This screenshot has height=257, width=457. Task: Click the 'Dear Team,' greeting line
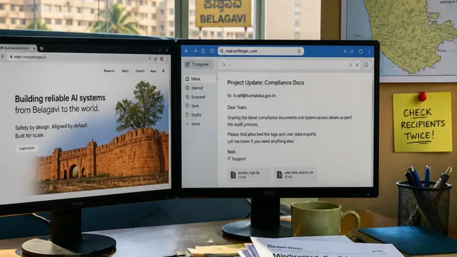237,108
